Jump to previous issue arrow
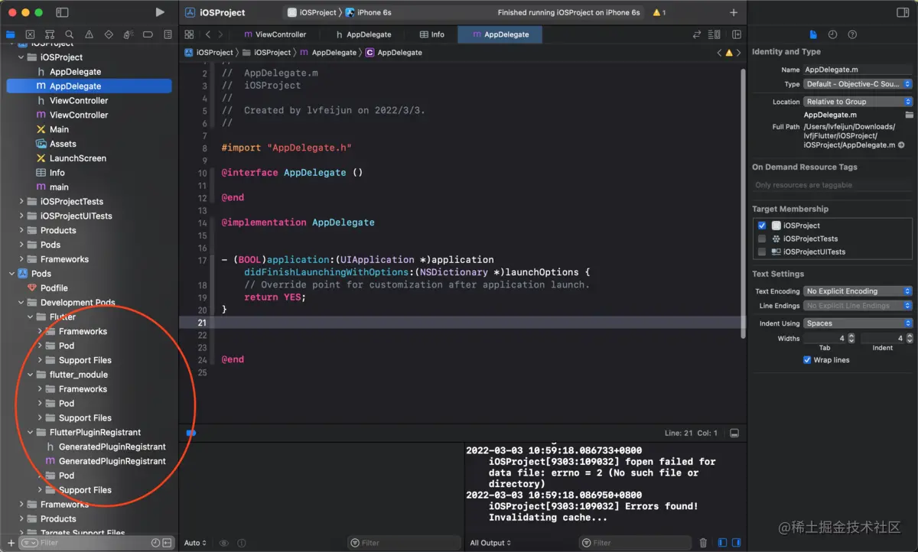Screen dimensions: 918x552 (719, 53)
